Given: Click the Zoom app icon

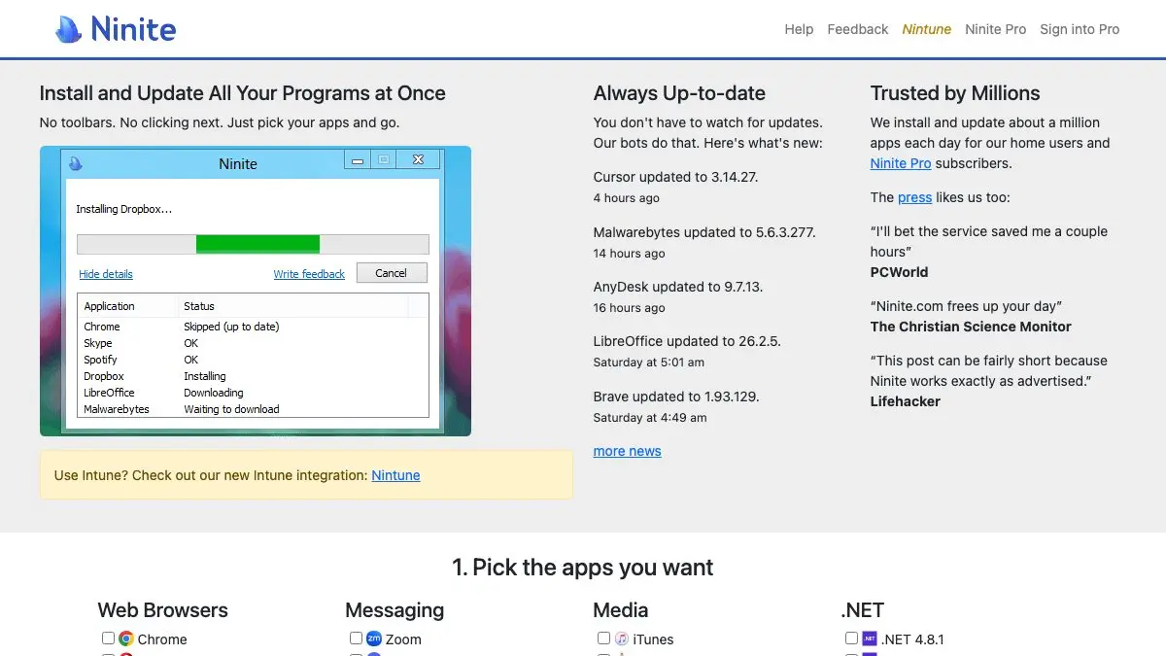Looking at the screenshot, I should tap(374, 639).
